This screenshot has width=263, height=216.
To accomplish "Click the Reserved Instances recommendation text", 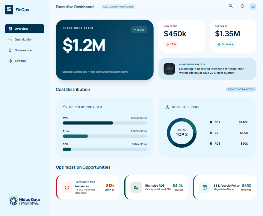I will 212,71.
